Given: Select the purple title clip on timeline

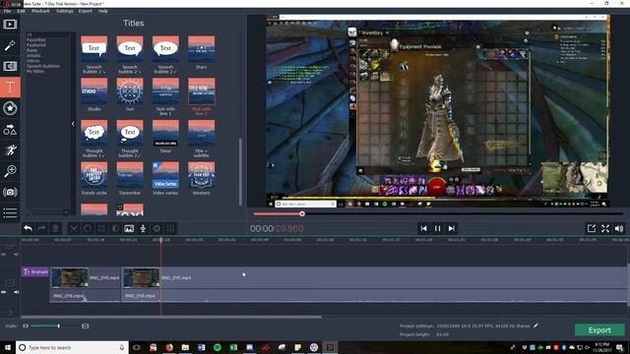Looking at the screenshot, I should coord(35,272).
